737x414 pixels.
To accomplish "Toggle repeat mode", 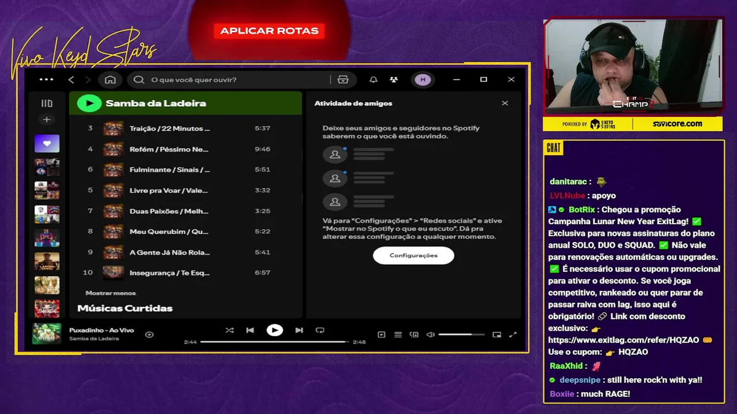I will click(x=320, y=330).
